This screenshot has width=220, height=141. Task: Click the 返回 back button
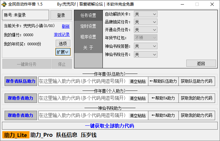tap(201, 63)
